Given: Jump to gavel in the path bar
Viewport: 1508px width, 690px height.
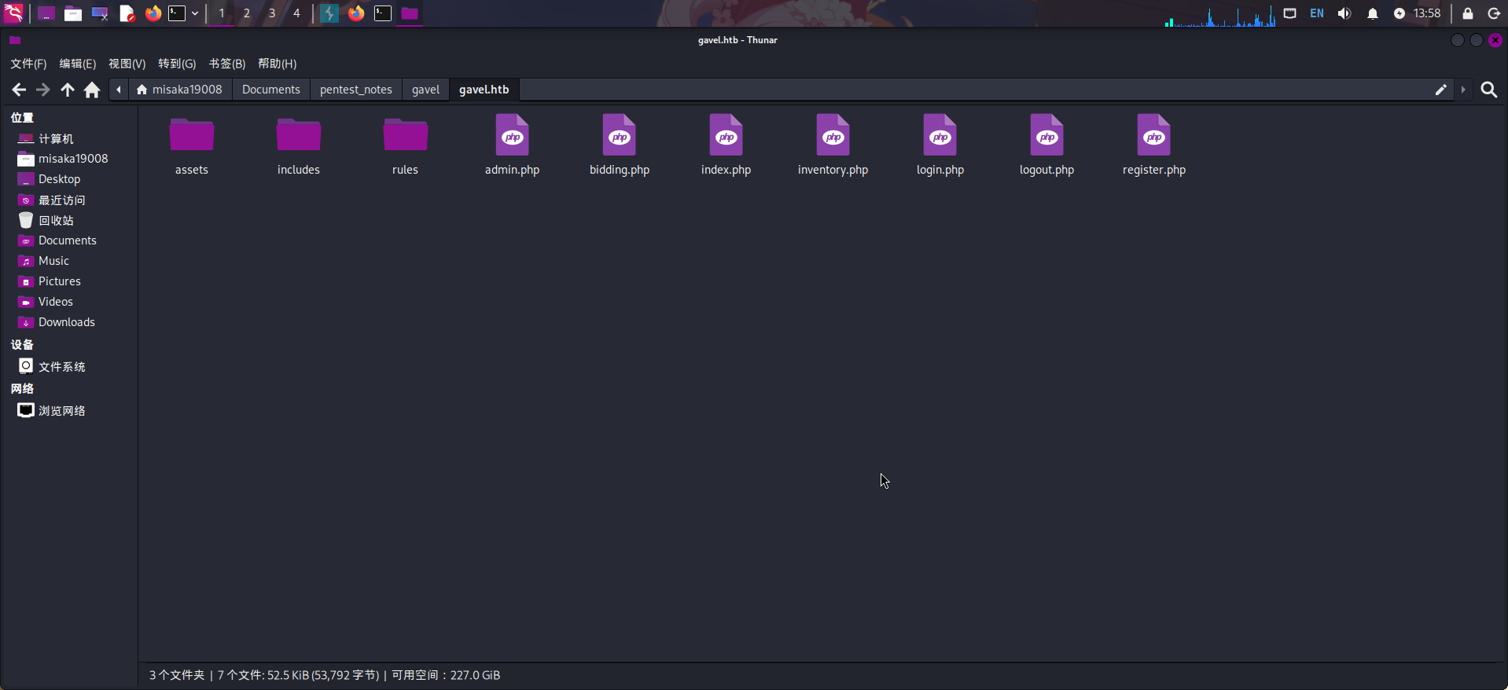Looking at the screenshot, I should tap(425, 90).
